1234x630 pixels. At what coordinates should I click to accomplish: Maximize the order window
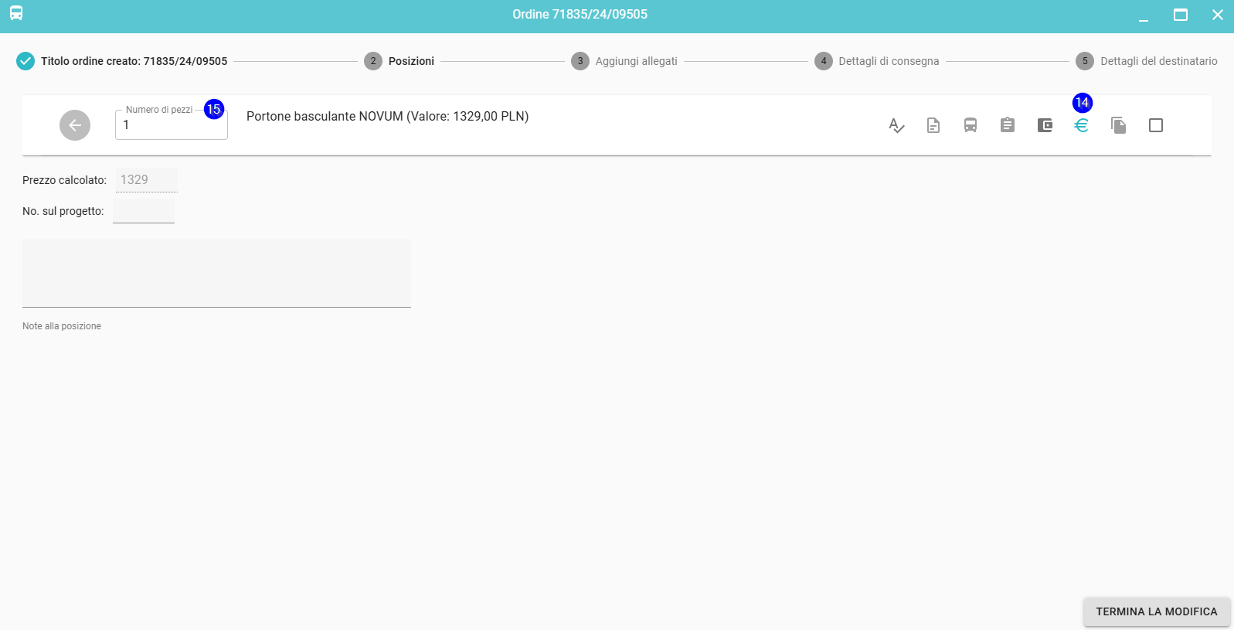click(x=1180, y=15)
